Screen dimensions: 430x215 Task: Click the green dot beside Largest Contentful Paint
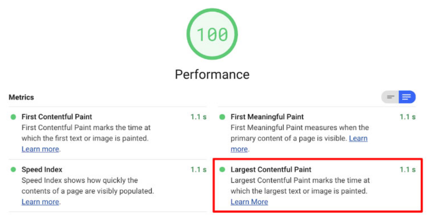222,170
